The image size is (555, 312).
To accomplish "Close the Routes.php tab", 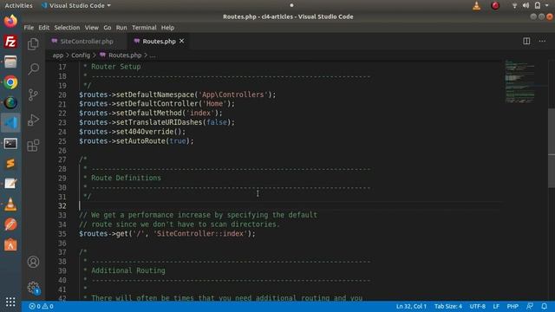I will click(x=181, y=41).
